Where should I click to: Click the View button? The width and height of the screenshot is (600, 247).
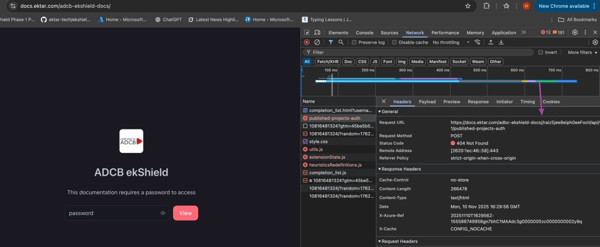pyautogui.click(x=186, y=213)
